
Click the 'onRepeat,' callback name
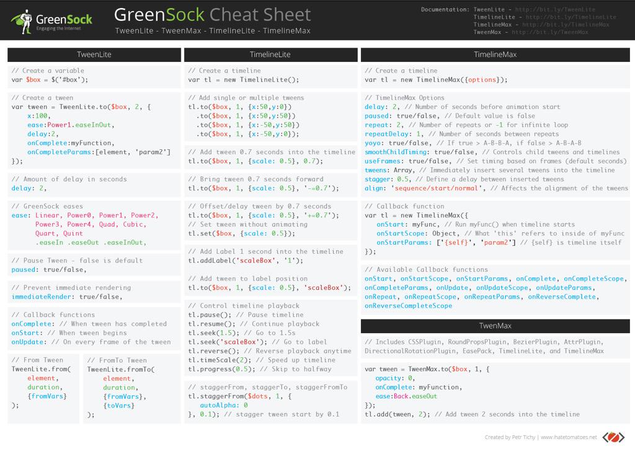pyautogui.click(x=382, y=297)
